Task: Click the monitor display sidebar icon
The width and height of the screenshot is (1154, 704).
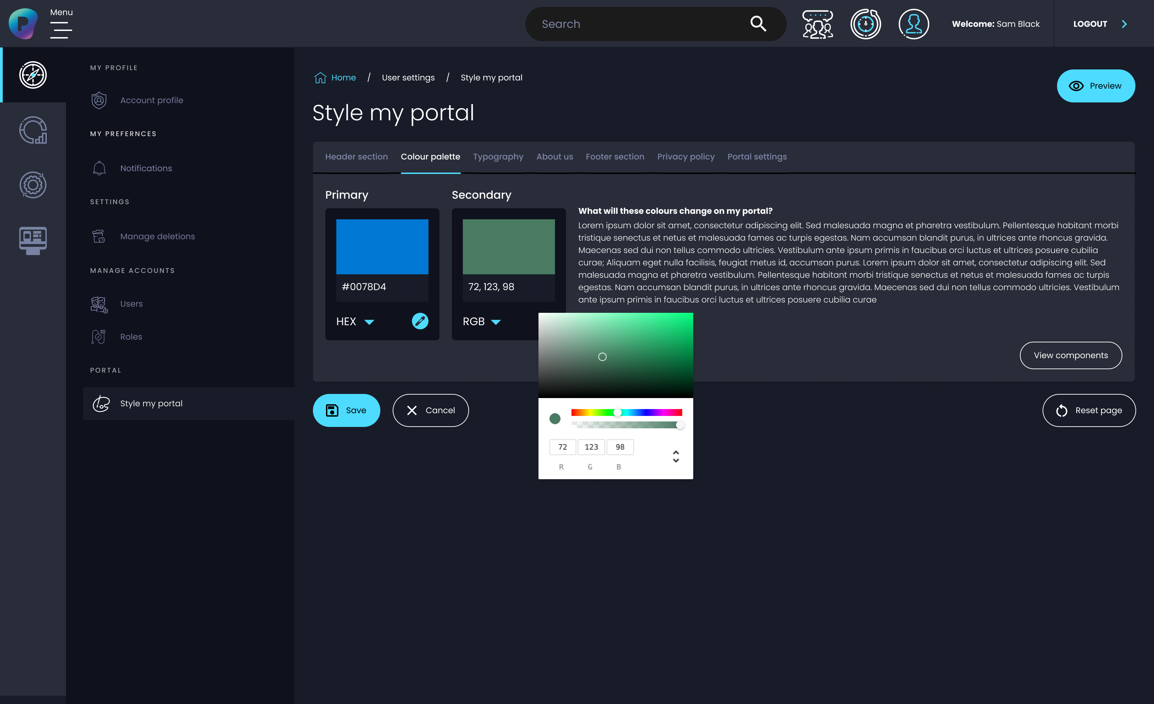Action: [x=33, y=240]
